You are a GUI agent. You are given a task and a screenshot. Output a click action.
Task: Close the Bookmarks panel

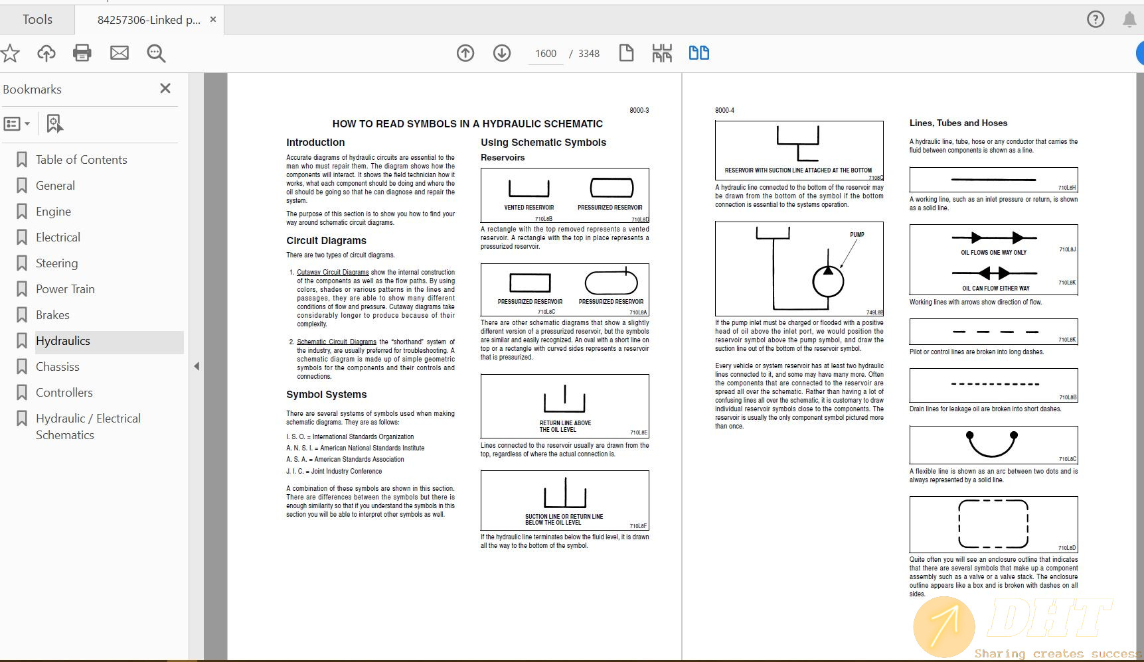(x=165, y=88)
